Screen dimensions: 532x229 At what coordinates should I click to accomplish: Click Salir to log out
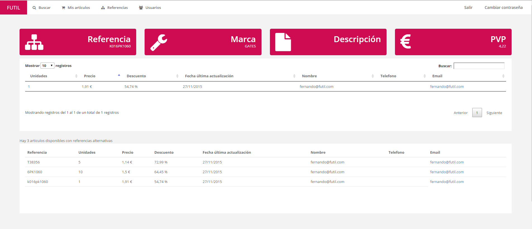[468, 8]
